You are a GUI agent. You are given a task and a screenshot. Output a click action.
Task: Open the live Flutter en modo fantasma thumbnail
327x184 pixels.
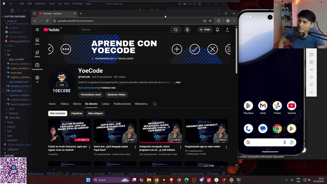tap(69, 131)
